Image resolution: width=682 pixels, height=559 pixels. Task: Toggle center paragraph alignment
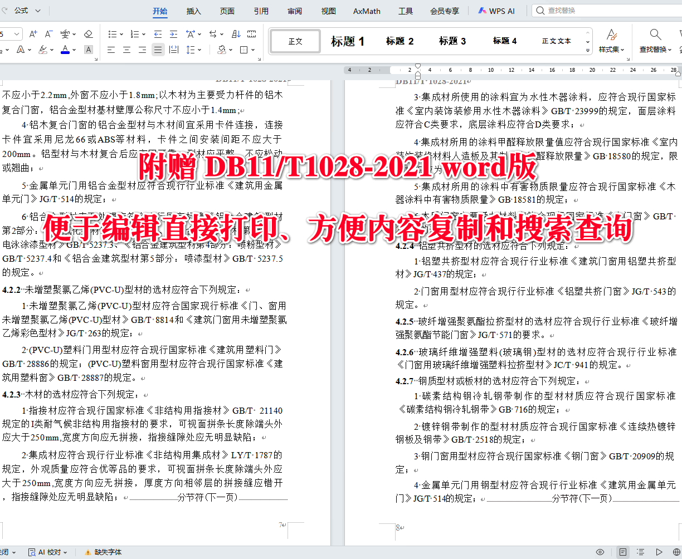[x=128, y=49]
